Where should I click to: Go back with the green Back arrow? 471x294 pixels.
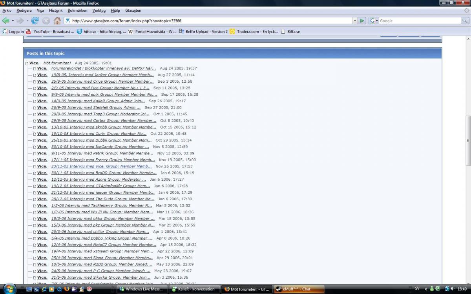(5, 21)
